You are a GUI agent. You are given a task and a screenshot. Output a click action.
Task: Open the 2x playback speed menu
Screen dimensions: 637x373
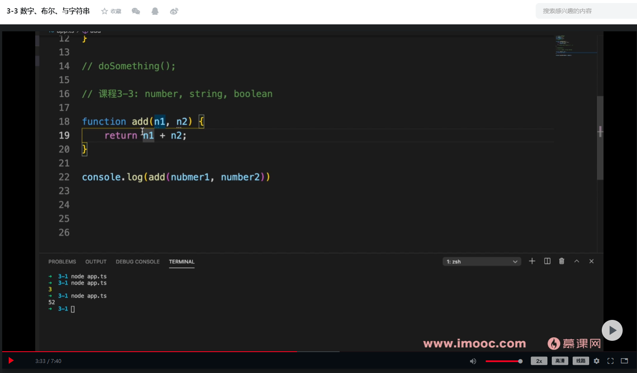coord(539,361)
